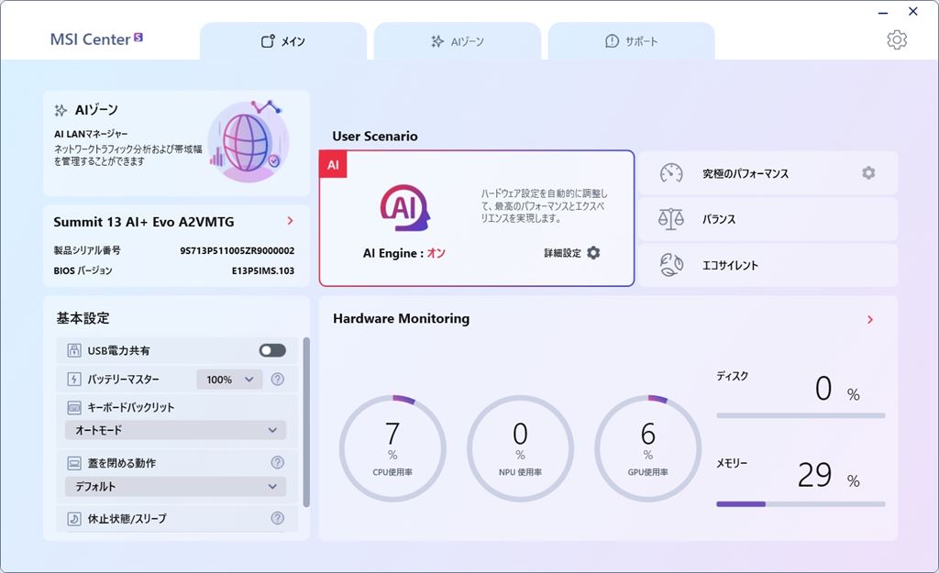The width and height of the screenshot is (939, 573).
Task: Open help for Battery Master
Action: point(277,379)
